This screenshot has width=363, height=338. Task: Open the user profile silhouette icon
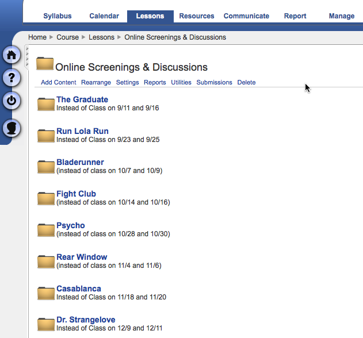(x=12, y=128)
